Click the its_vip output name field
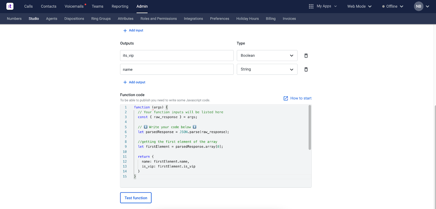The image size is (436, 209). point(177,56)
